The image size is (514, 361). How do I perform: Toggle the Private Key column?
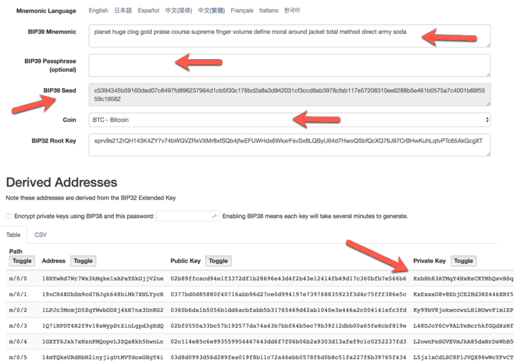click(463, 261)
